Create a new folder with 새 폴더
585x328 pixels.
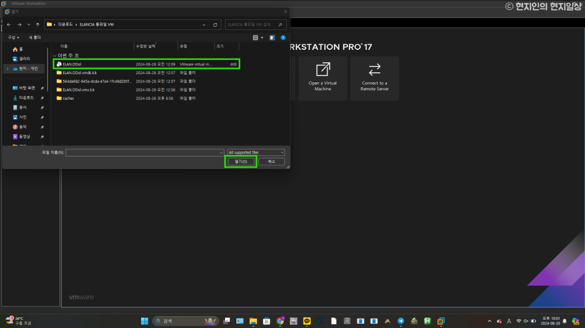[35, 37]
